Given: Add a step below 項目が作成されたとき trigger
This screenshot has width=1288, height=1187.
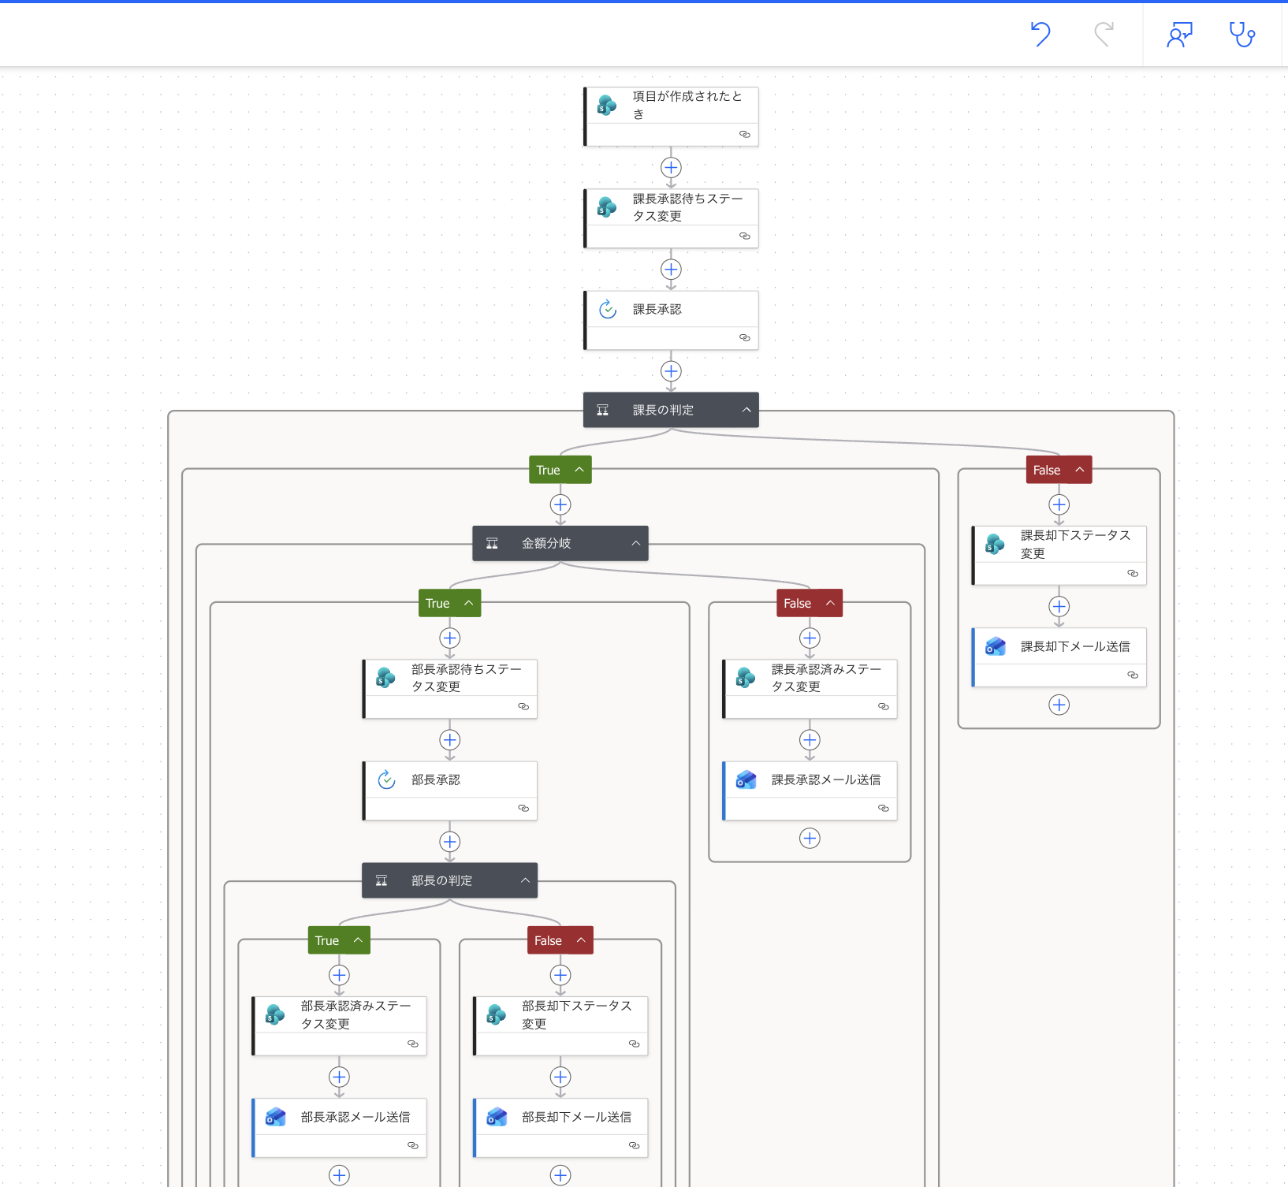Looking at the screenshot, I should tap(671, 168).
